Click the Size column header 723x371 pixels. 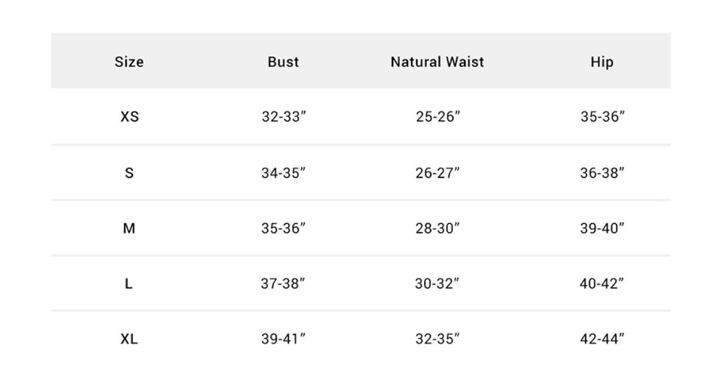(129, 62)
